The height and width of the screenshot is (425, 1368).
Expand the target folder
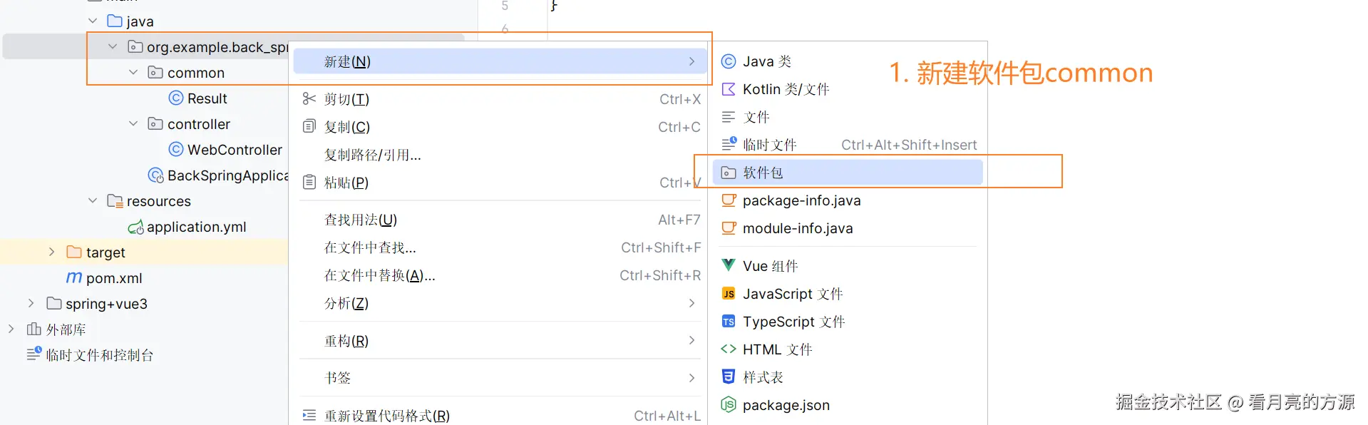click(x=51, y=252)
